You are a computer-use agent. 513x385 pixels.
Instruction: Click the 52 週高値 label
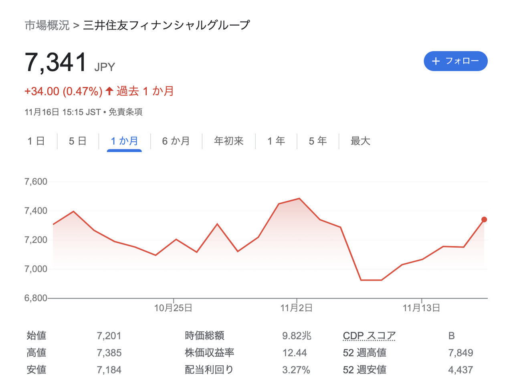coord(365,353)
